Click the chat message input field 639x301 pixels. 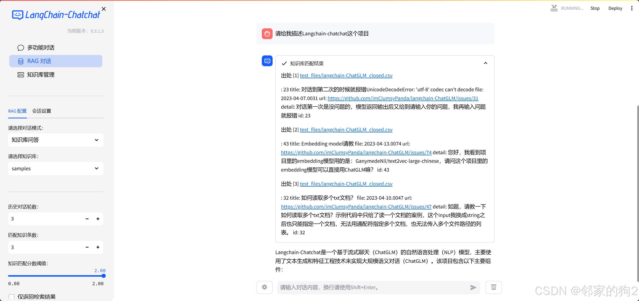[372, 287]
